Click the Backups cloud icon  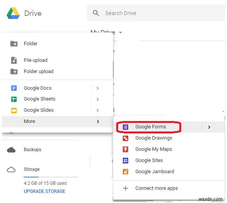(11, 150)
